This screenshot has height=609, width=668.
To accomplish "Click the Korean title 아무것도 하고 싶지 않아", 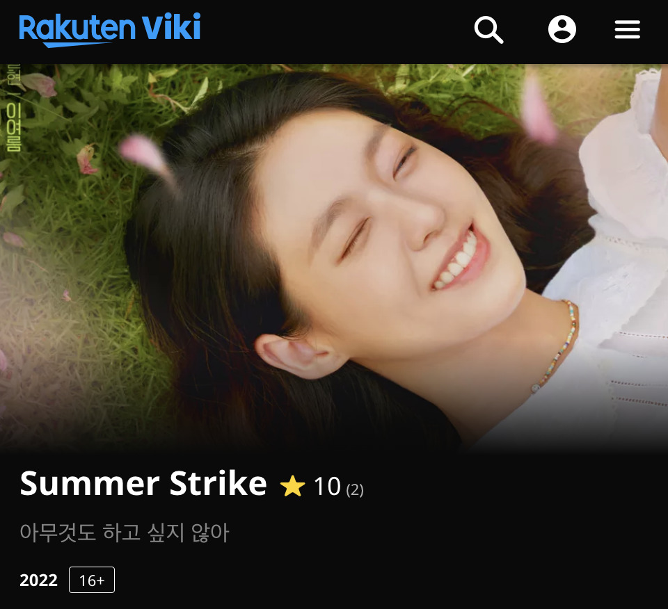I will [x=125, y=533].
